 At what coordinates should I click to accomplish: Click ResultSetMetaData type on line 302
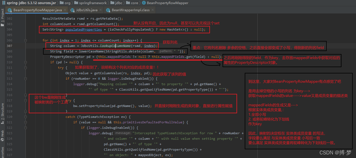click(59, 19)
